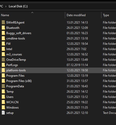Click the Buggy_soft_drivers folder icon

[x=3, y=33]
